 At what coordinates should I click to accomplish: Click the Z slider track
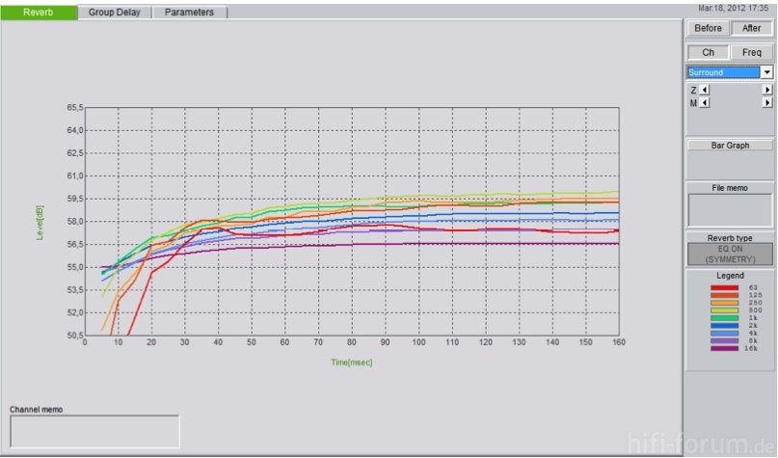click(x=736, y=90)
